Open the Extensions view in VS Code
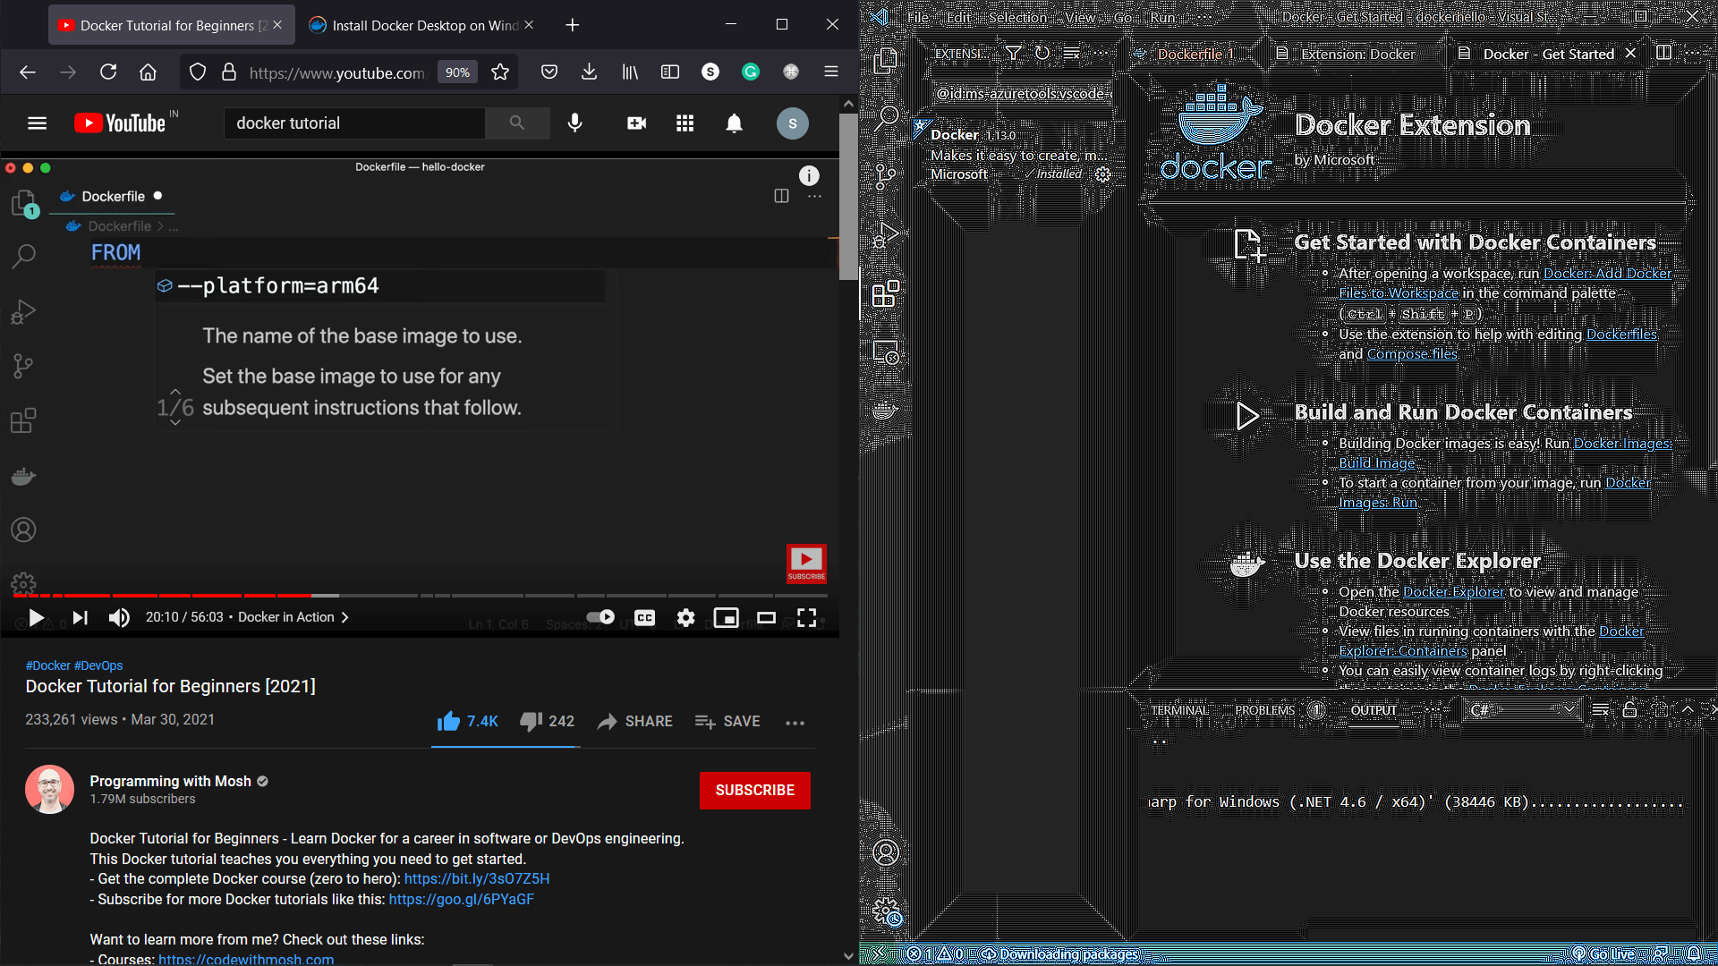The height and width of the screenshot is (966, 1718). pos(885,293)
